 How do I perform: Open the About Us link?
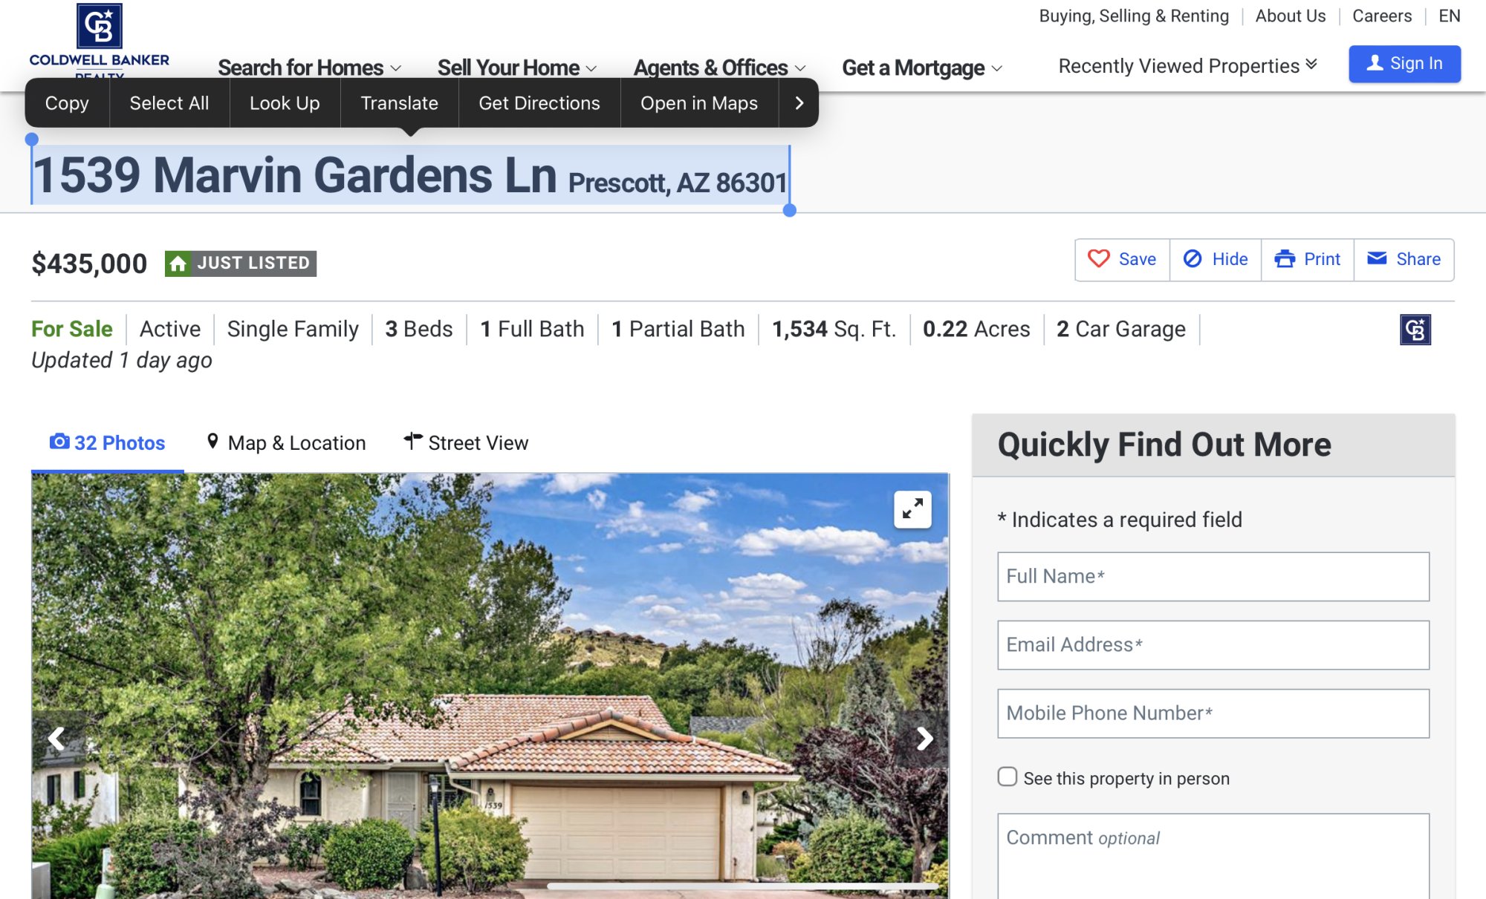[1291, 16]
